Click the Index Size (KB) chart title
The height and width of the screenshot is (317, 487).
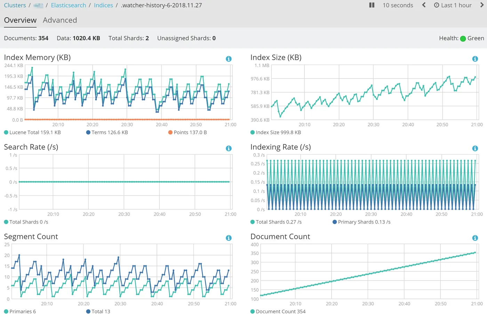pos(276,57)
